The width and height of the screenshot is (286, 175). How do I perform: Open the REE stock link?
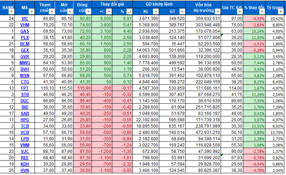(x=25, y=158)
